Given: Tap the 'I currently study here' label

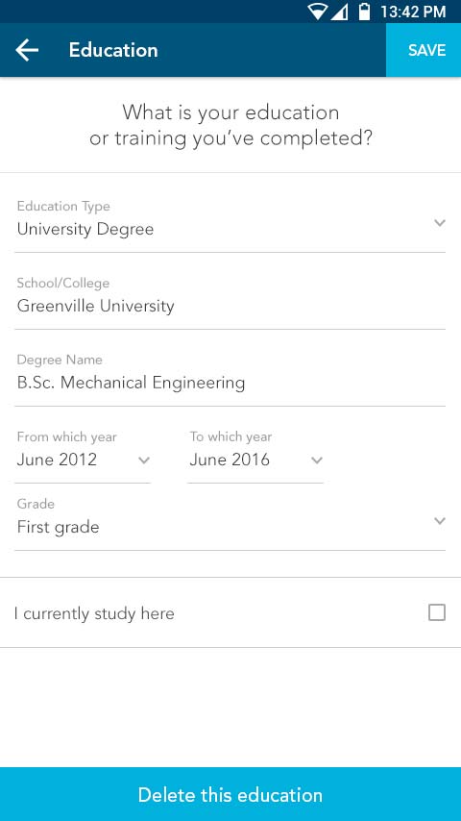Looking at the screenshot, I should (x=94, y=613).
